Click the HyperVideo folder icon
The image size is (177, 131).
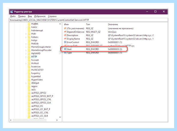click(29, 80)
